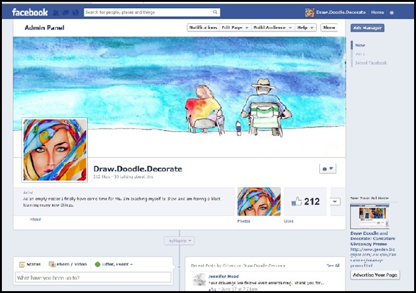The image size is (416, 293).
Task: Click Jennifer Mead's post avatar
Action: point(199,279)
